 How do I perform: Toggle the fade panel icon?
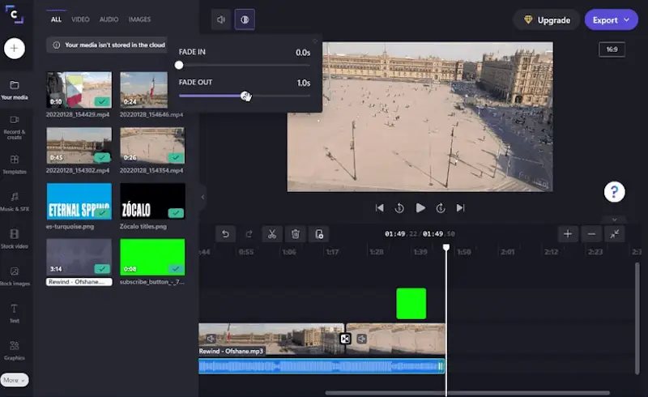coord(245,19)
